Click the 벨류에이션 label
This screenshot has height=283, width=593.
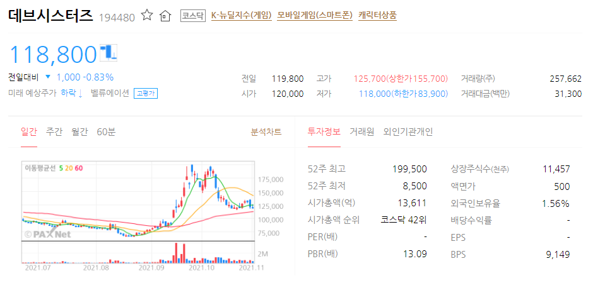[x=110, y=93]
